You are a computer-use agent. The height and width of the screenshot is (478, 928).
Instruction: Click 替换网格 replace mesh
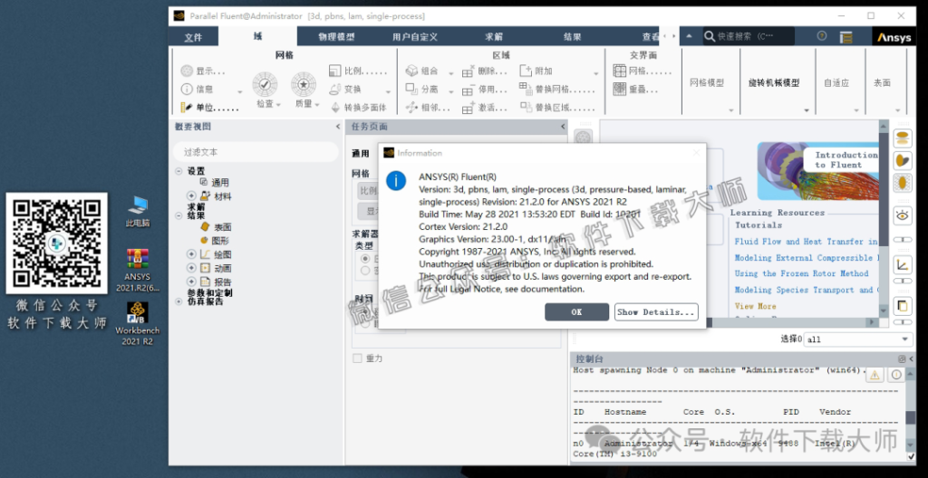click(557, 90)
